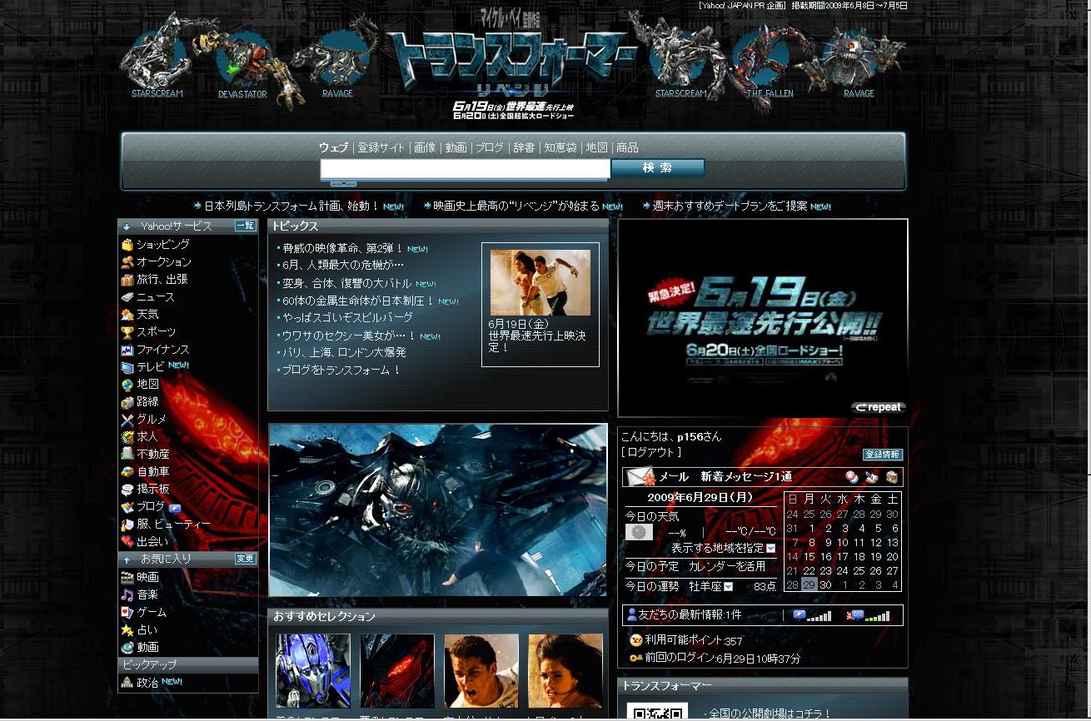
Task: Open やっぱスゴいぞスピルバーグ topic link
Action: click(347, 318)
